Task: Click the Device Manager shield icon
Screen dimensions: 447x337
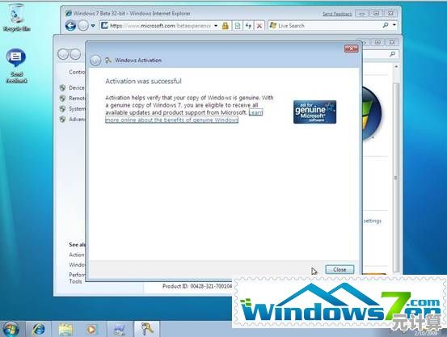Action: (63, 88)
